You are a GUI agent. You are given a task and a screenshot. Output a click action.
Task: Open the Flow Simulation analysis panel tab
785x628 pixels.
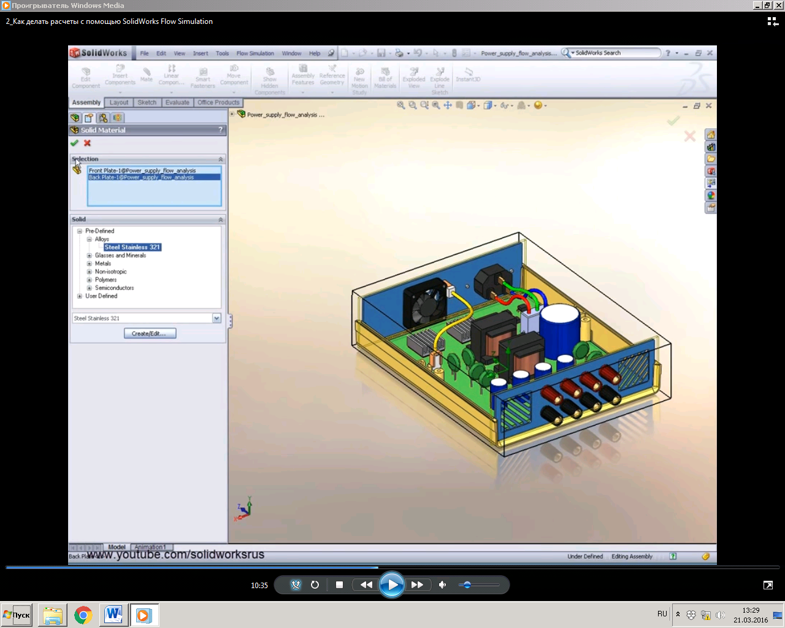tap(117, 118)
